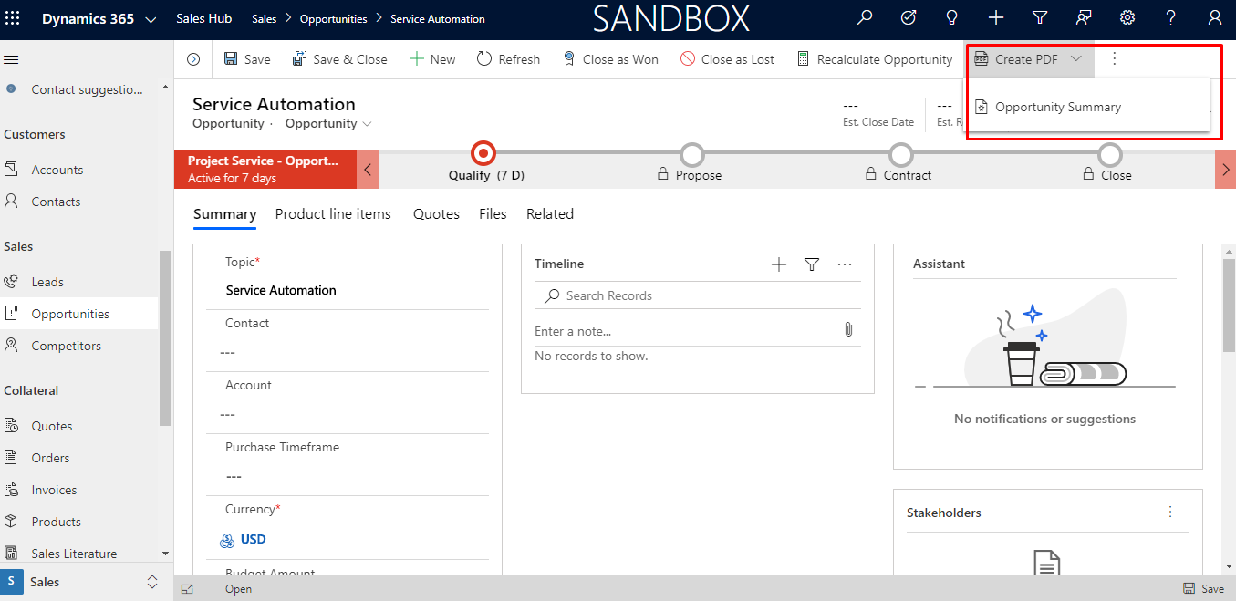The image size is (1236, 601).
Task: Click previous stage arrow on process bar
Action: (368, 169)
